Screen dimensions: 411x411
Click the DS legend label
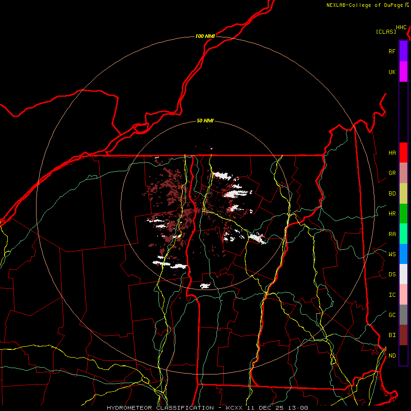pos(392,274)
